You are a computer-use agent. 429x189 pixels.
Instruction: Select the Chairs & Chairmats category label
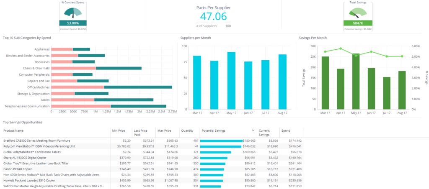pyautogui.click(x=36, y=68)
